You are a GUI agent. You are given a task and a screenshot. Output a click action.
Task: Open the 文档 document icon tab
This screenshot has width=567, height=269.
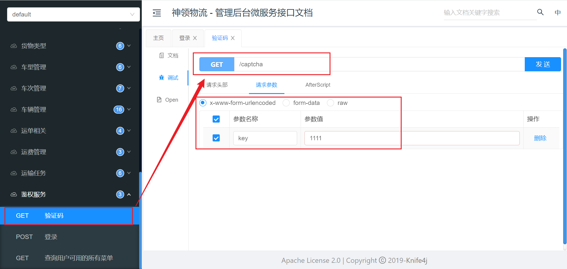(162, 55)
